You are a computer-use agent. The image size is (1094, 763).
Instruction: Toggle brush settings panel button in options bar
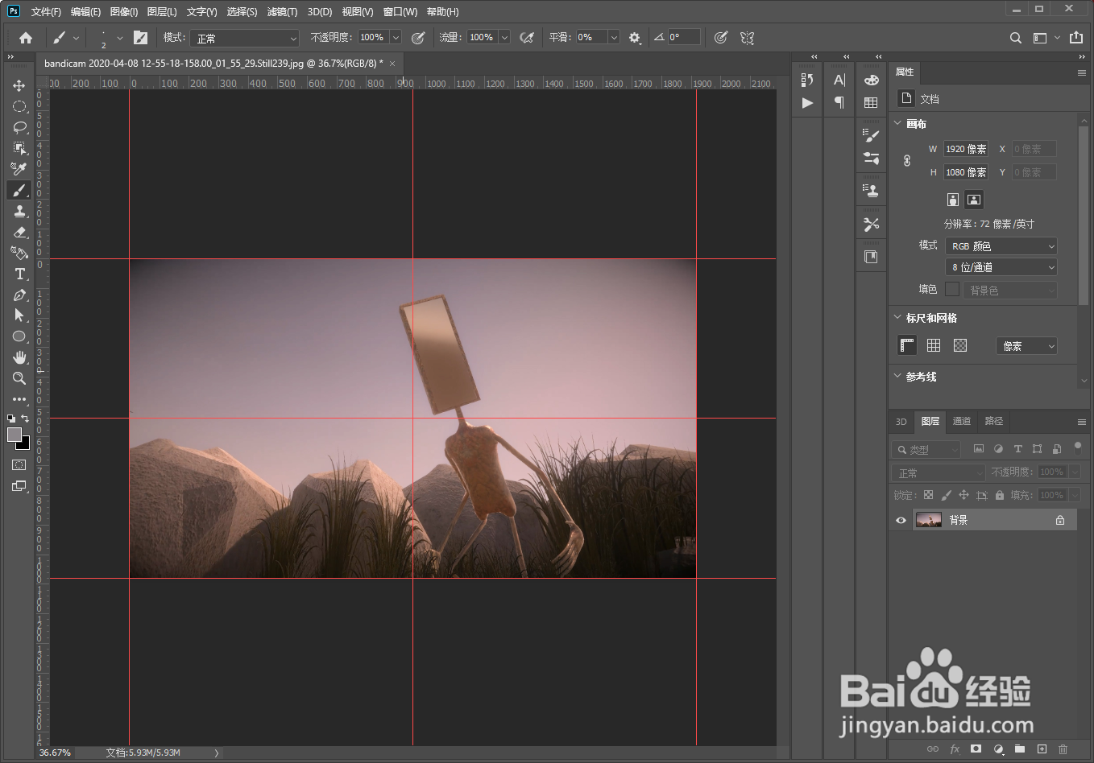(x=140, y=38)
